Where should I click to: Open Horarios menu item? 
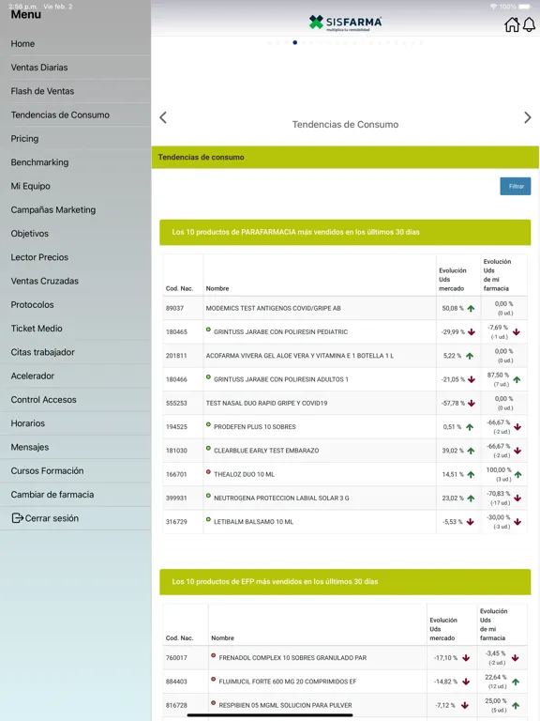tap(75, 423)
